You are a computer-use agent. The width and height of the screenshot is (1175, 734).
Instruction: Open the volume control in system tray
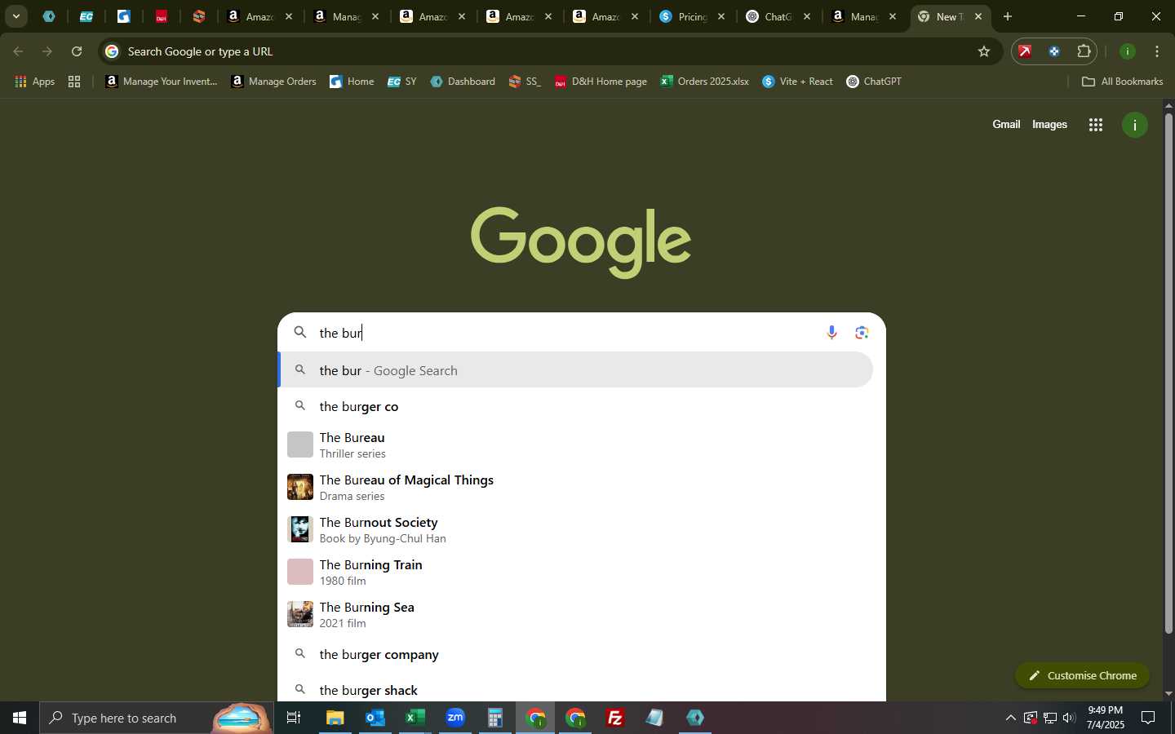[x=1069, y=718]
